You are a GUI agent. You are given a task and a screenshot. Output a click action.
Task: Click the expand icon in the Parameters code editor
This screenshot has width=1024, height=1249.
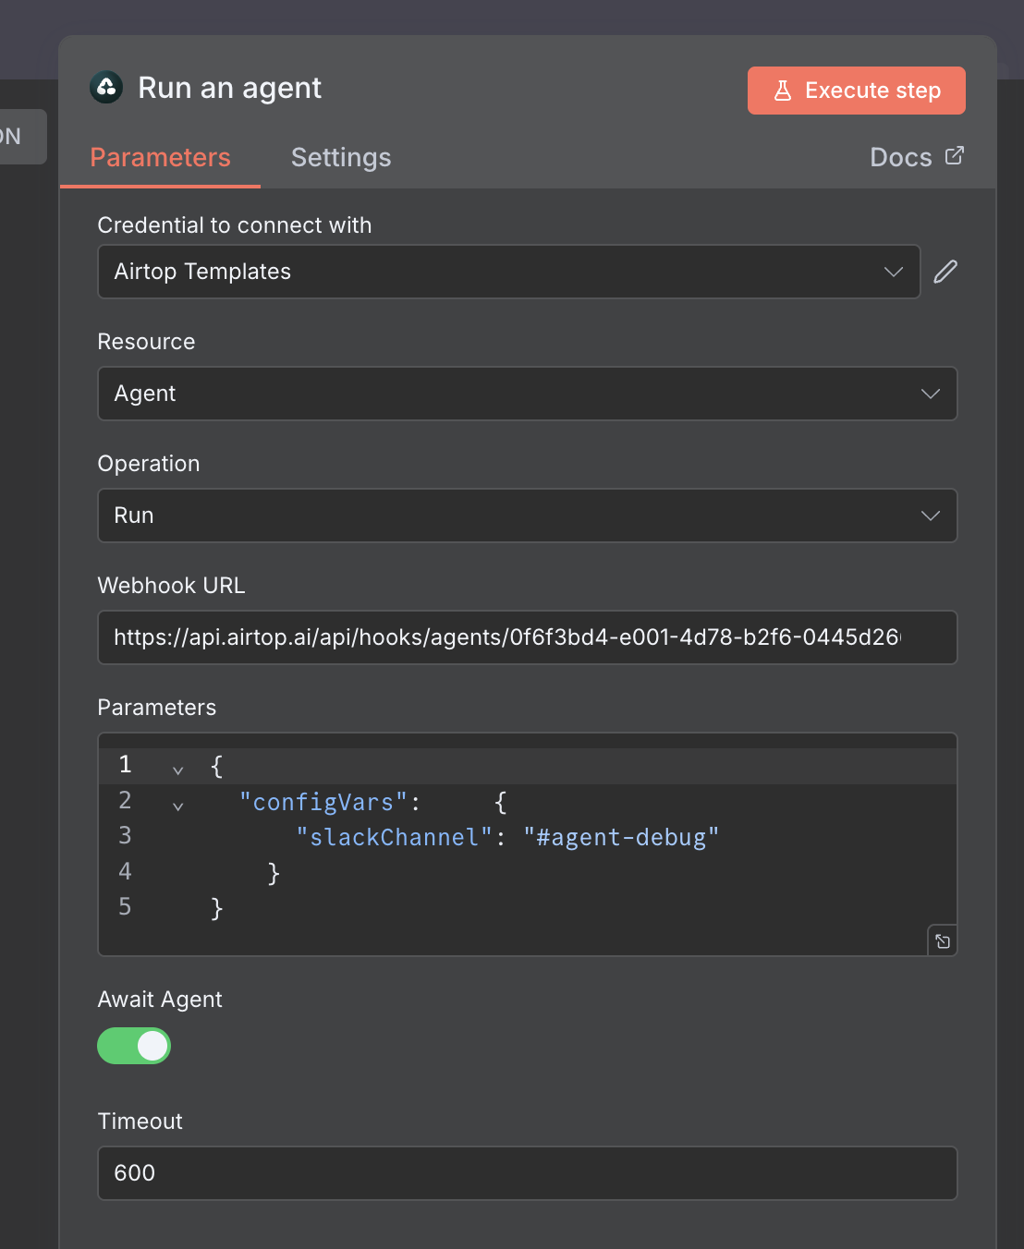[x=942, y=940]
